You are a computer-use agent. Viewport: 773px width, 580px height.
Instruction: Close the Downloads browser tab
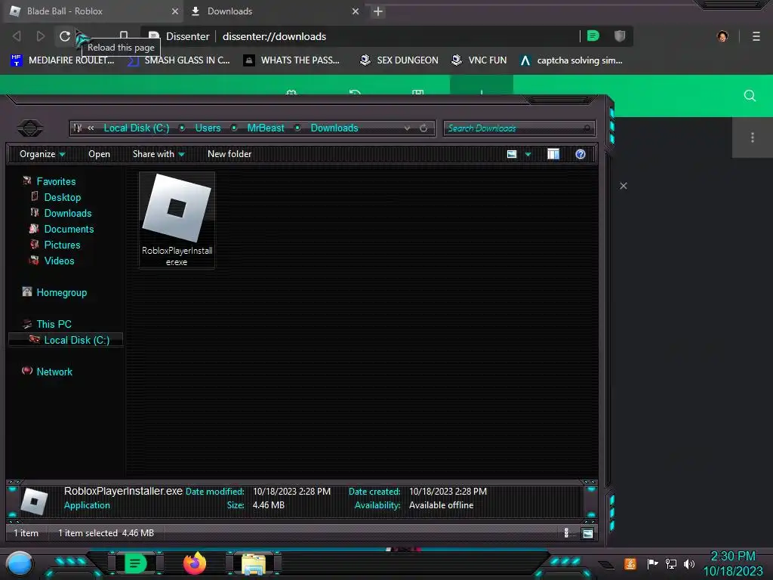tap(356, 11)
